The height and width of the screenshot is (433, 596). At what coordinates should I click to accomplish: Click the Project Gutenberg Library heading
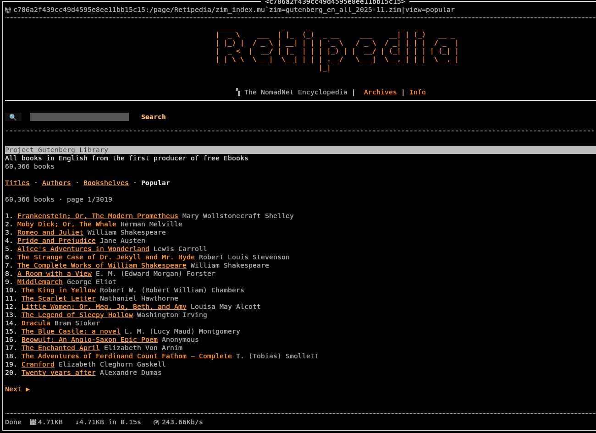pos(56,150)
